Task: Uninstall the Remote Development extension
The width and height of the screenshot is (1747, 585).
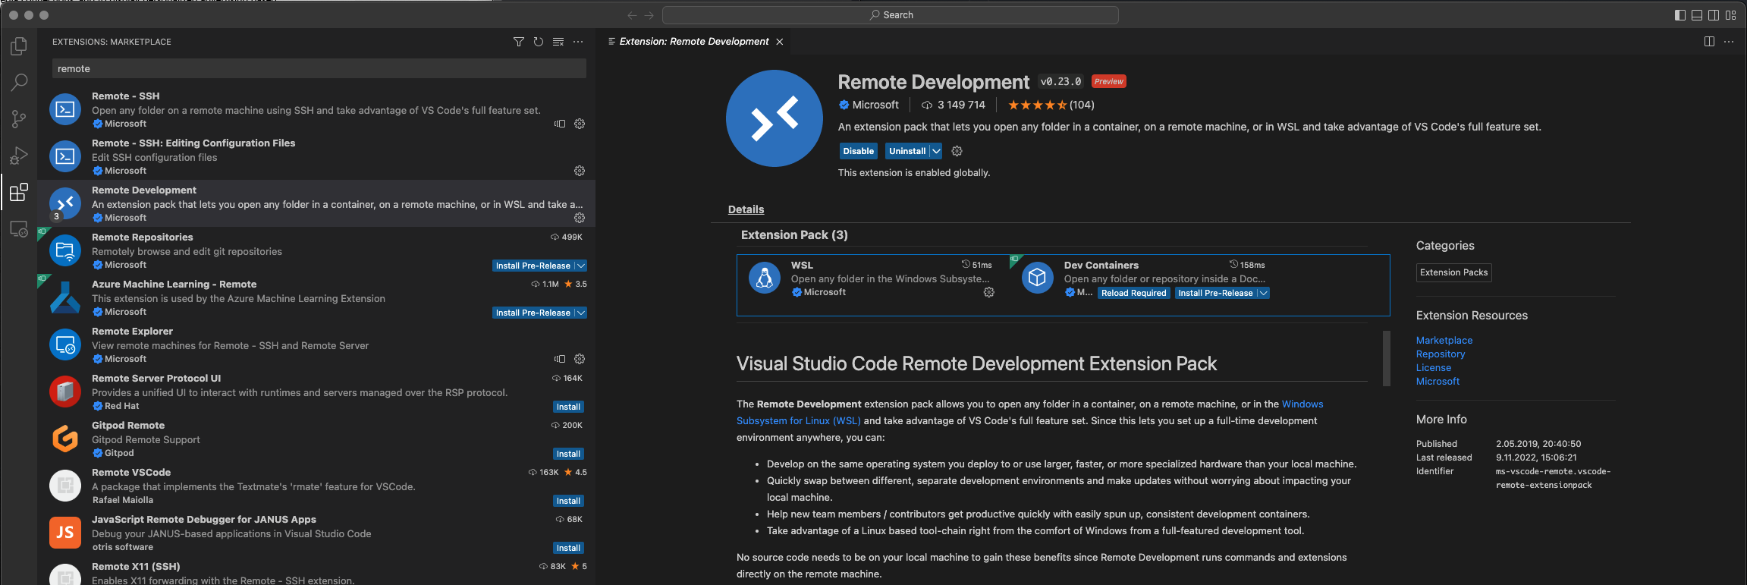Action: click(907, 151)
